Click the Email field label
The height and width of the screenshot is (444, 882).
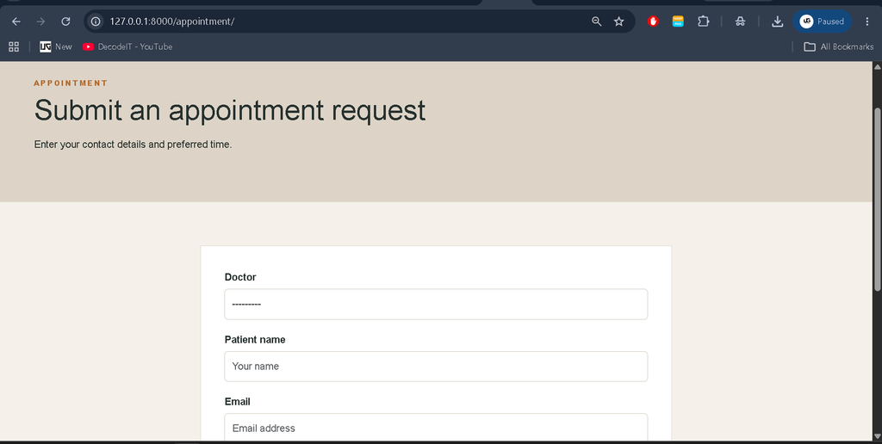click(238, 402)
